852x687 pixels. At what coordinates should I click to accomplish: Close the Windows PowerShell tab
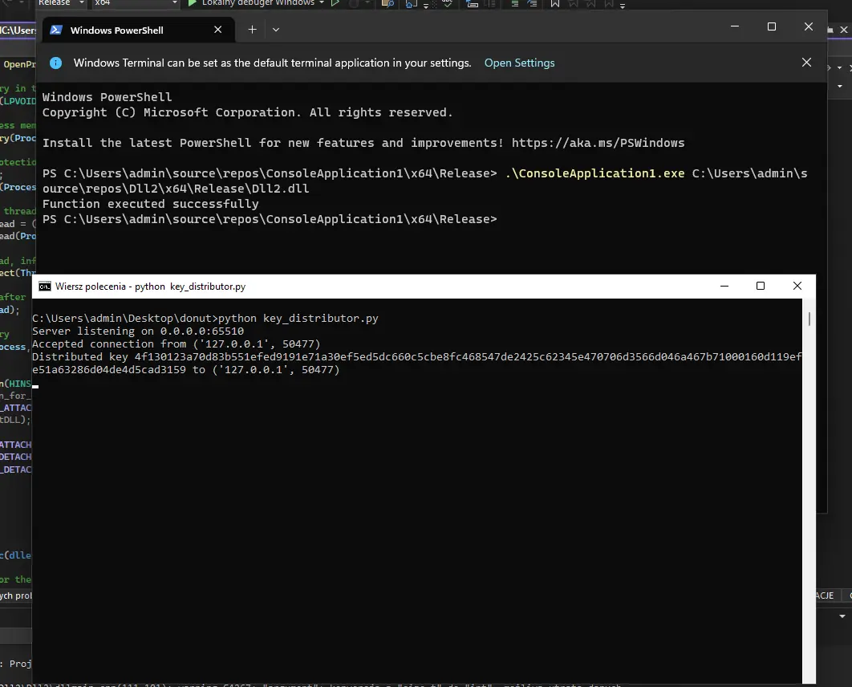point(217,30)
